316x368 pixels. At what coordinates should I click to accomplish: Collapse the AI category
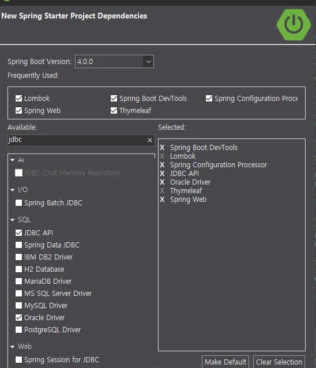point(13,160)
